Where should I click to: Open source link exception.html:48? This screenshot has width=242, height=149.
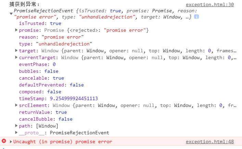[210, 141]
